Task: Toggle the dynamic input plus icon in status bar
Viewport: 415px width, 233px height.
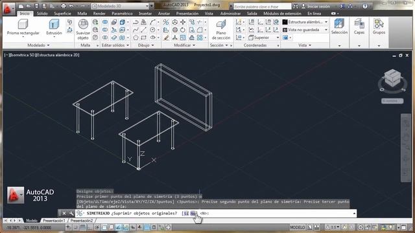Action: 139,227
